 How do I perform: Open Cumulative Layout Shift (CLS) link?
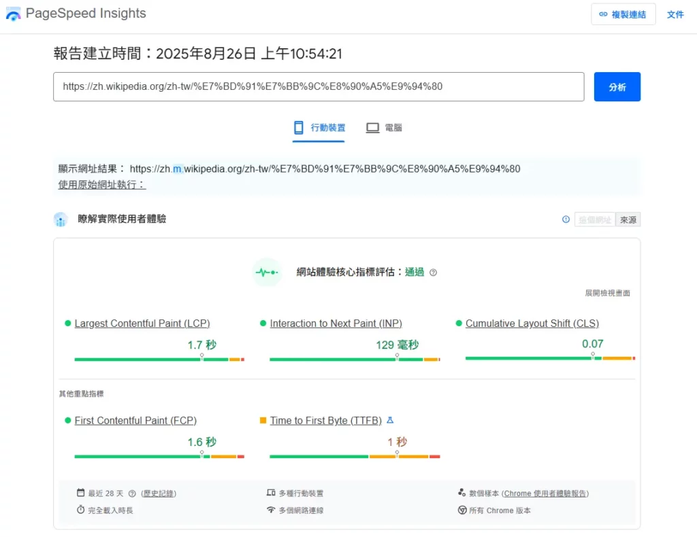point(532,324)
